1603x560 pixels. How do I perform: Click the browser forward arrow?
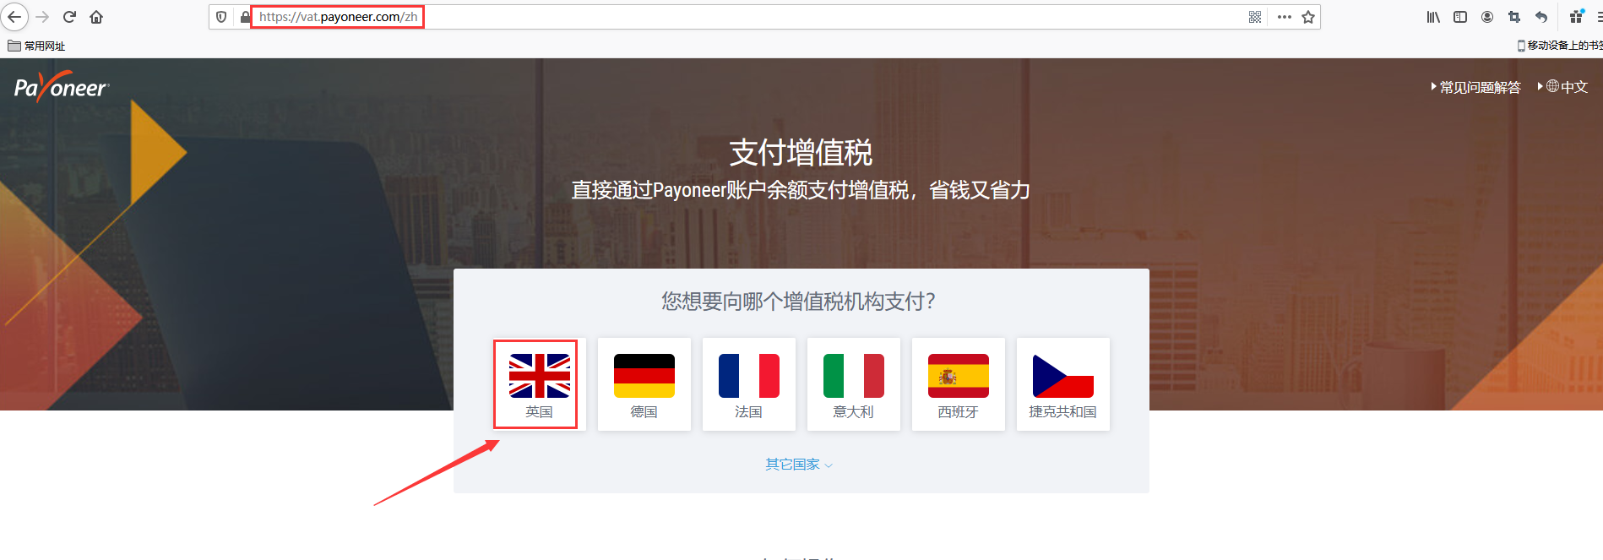43,17
